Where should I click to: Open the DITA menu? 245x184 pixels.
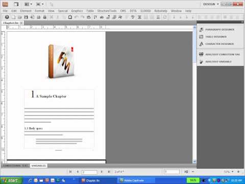[x=133, y=11]
